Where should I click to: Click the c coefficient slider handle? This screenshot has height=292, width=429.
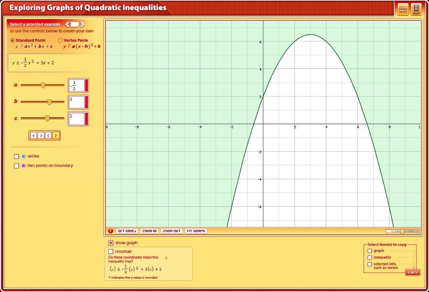47,119
